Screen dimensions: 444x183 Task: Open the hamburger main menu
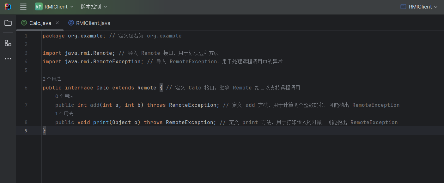tap(23, 7)
